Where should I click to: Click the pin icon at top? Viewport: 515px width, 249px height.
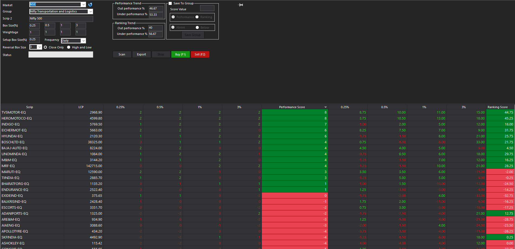tap(240, 5)
